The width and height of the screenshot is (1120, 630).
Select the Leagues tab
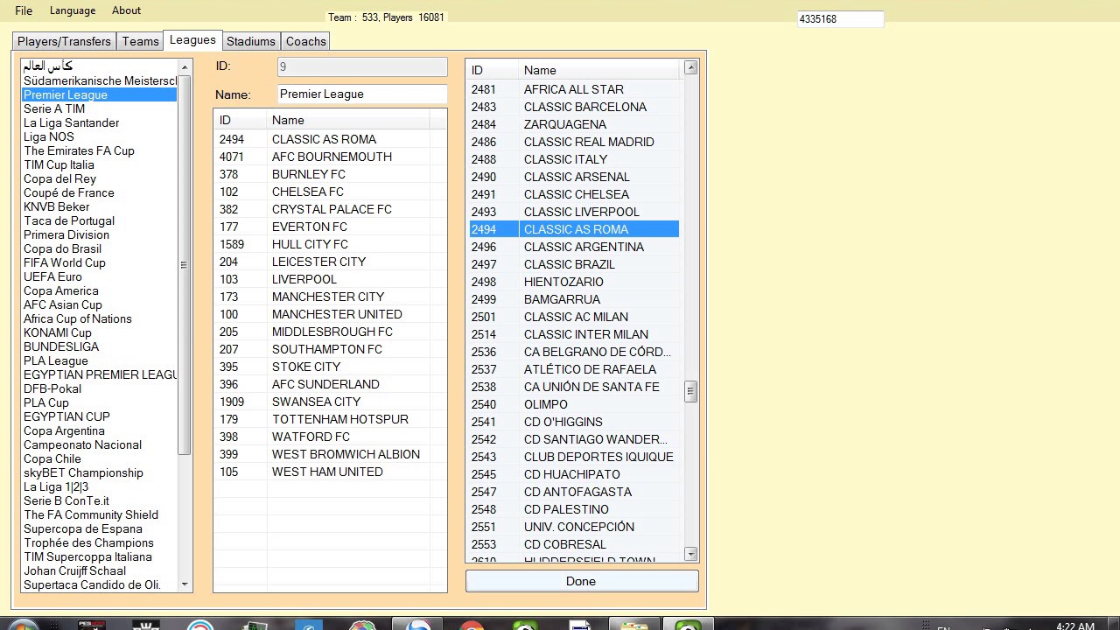point(192,39)
